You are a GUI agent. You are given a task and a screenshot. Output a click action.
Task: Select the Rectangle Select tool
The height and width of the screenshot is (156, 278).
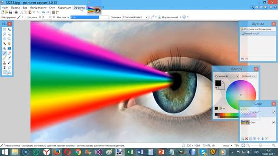4,29
